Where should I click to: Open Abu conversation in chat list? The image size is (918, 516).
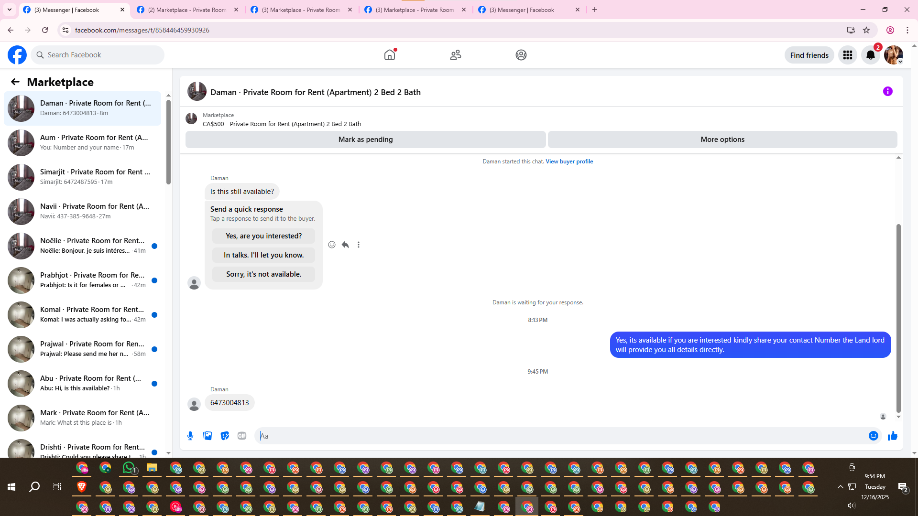(x=82, y=383)
